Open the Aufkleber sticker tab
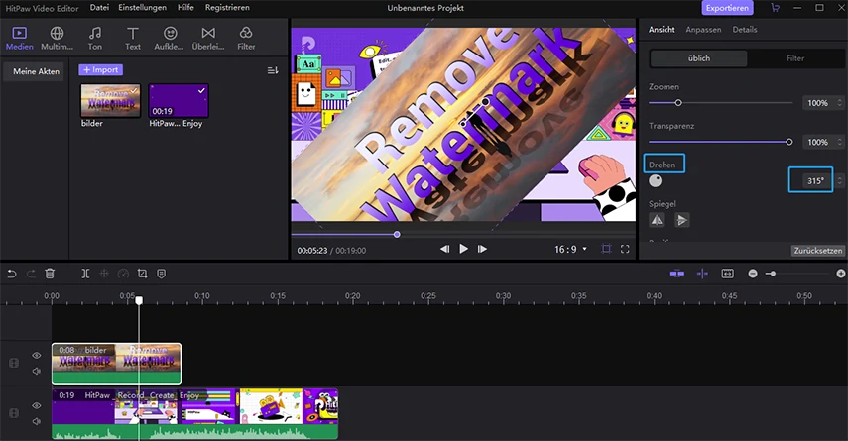The image size is (848, 441). point(170,39)
